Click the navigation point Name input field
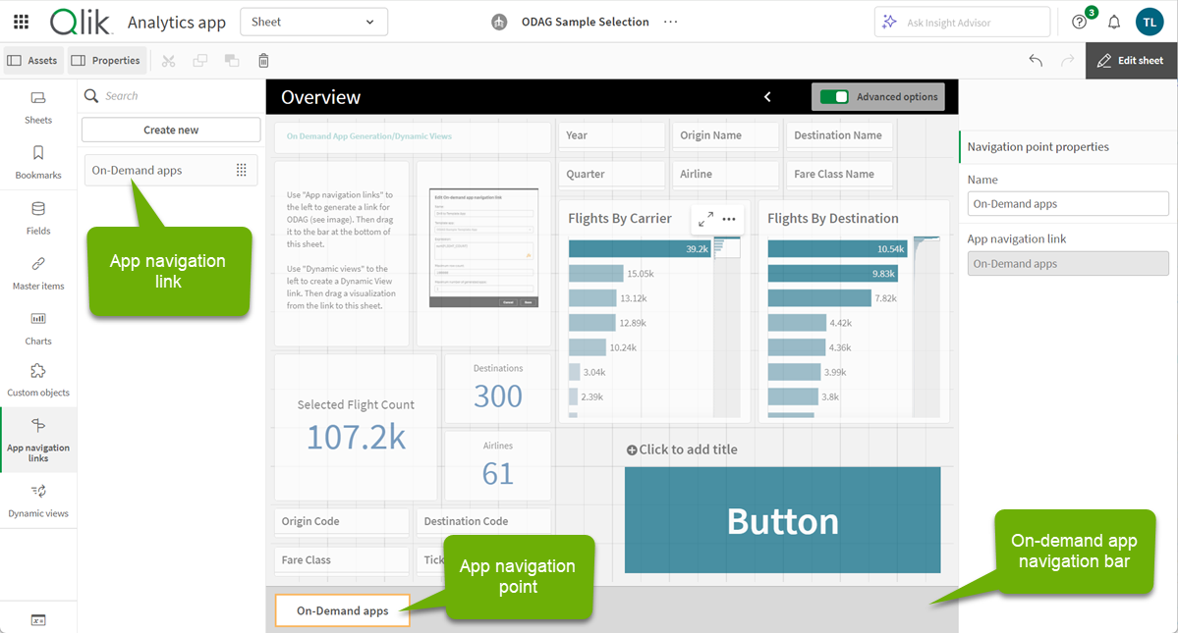The height and width of the screenshot is (633, 1178). click(1068, 204)
